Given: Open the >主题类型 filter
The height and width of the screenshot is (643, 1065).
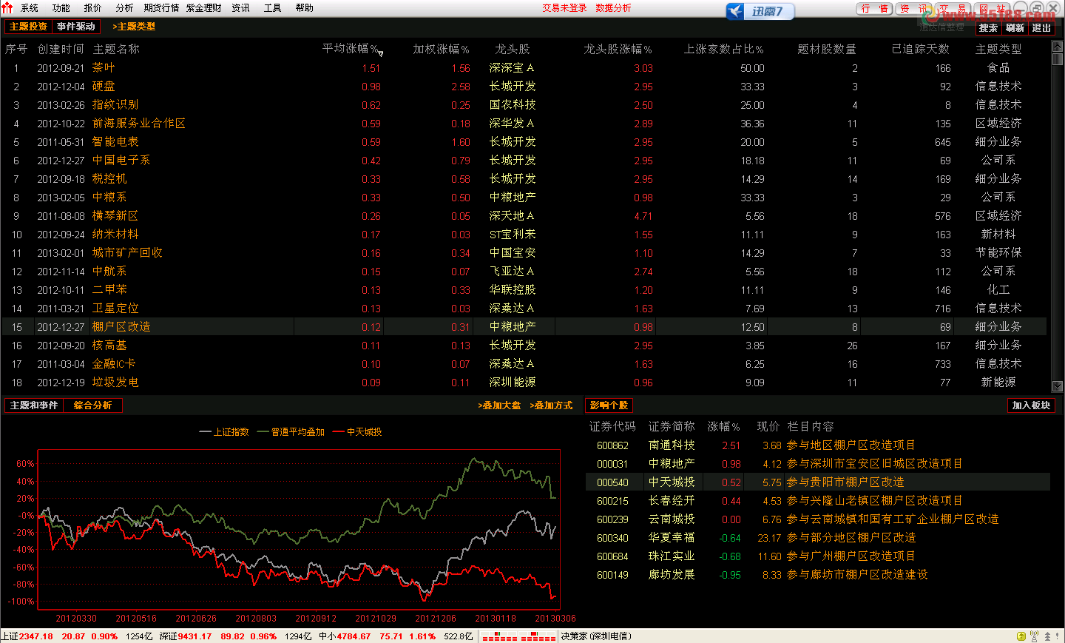Looking at the screenshot, I should point(134,27).
